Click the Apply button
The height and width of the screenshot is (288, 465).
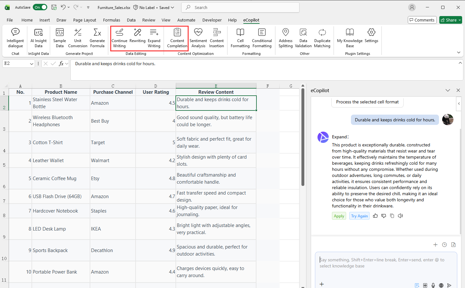[339, 216]
